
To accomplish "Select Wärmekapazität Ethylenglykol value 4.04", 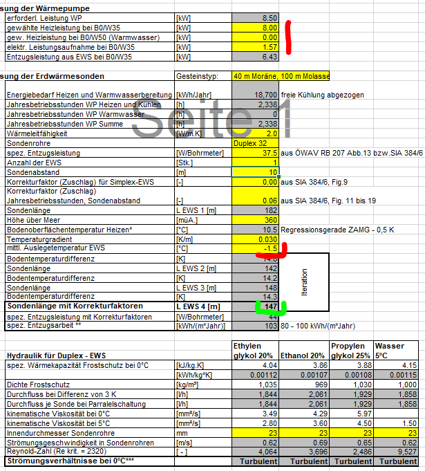I will [256, 365].
